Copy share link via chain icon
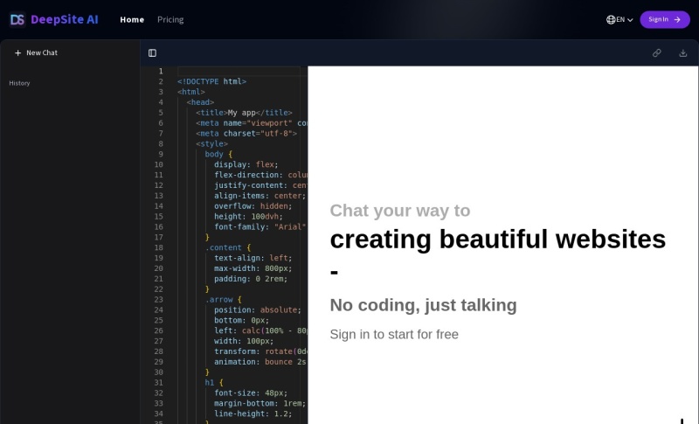 click(x=657, y=53)
